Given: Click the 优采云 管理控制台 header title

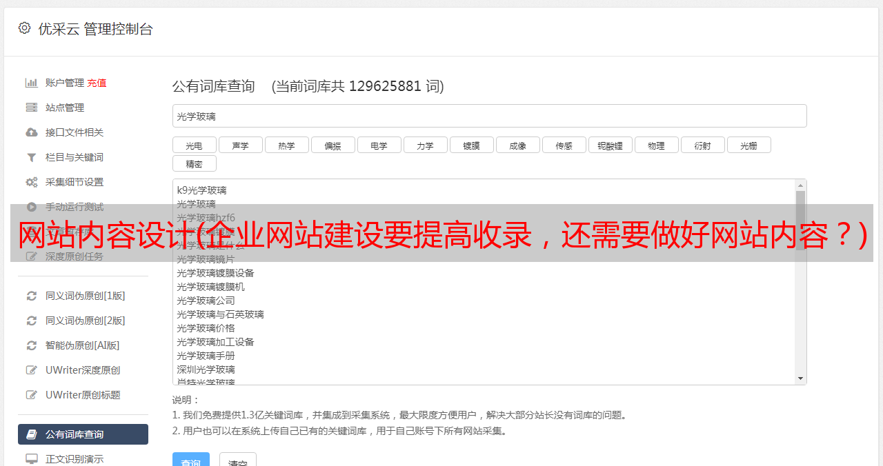Looking at the screenshot, I should (95, 29).
